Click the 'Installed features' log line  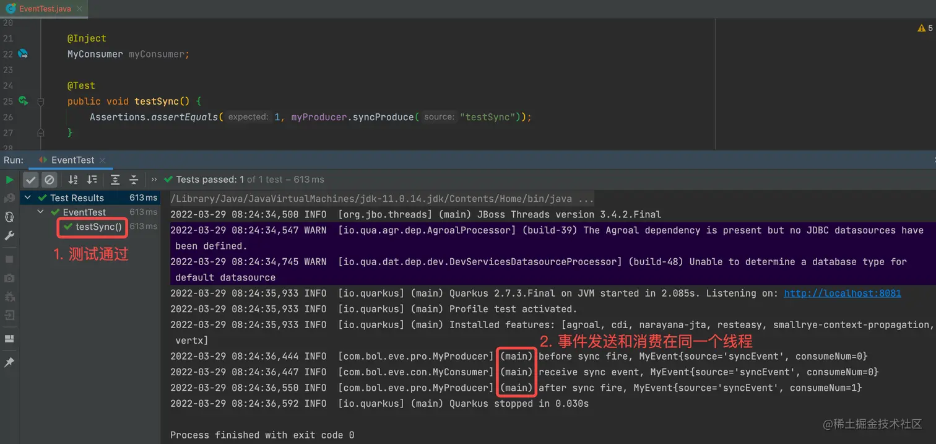pyautogui.click(x=551, y=333)
